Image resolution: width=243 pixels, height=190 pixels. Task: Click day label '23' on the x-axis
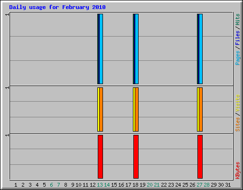click(171, 185)
